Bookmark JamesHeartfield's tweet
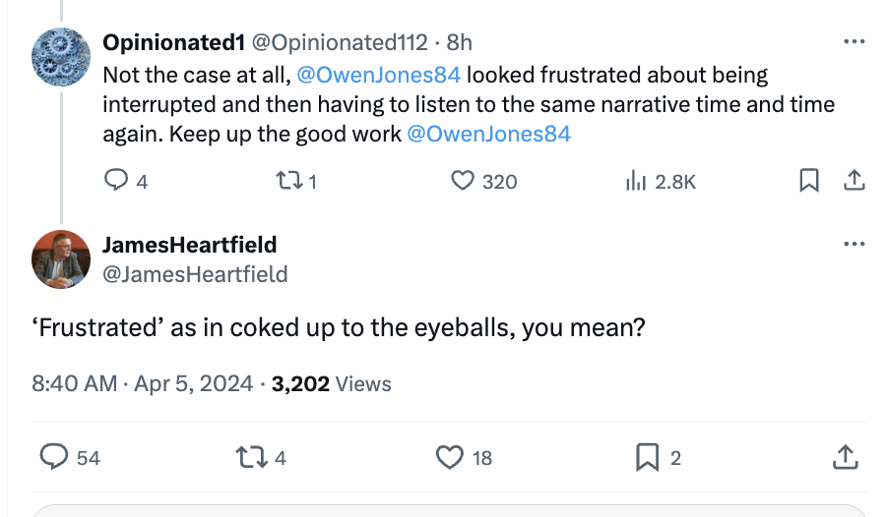Viewport: 886px width, 517px height. click(x=647, y=457)
